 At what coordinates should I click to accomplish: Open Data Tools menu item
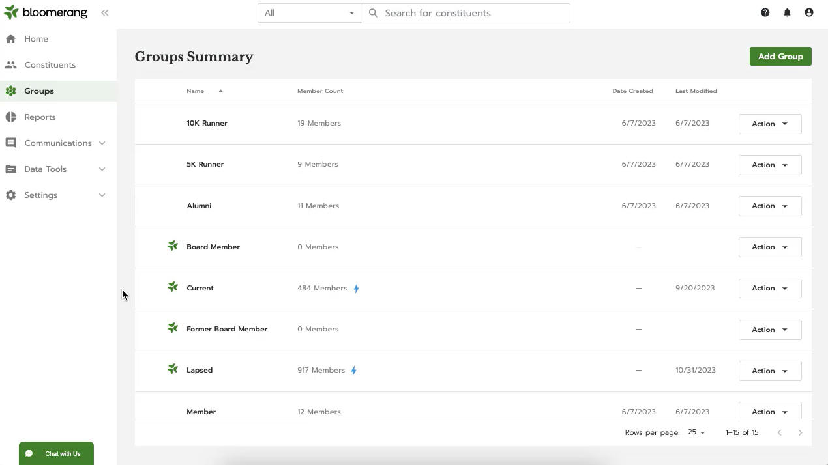(58, 169)
